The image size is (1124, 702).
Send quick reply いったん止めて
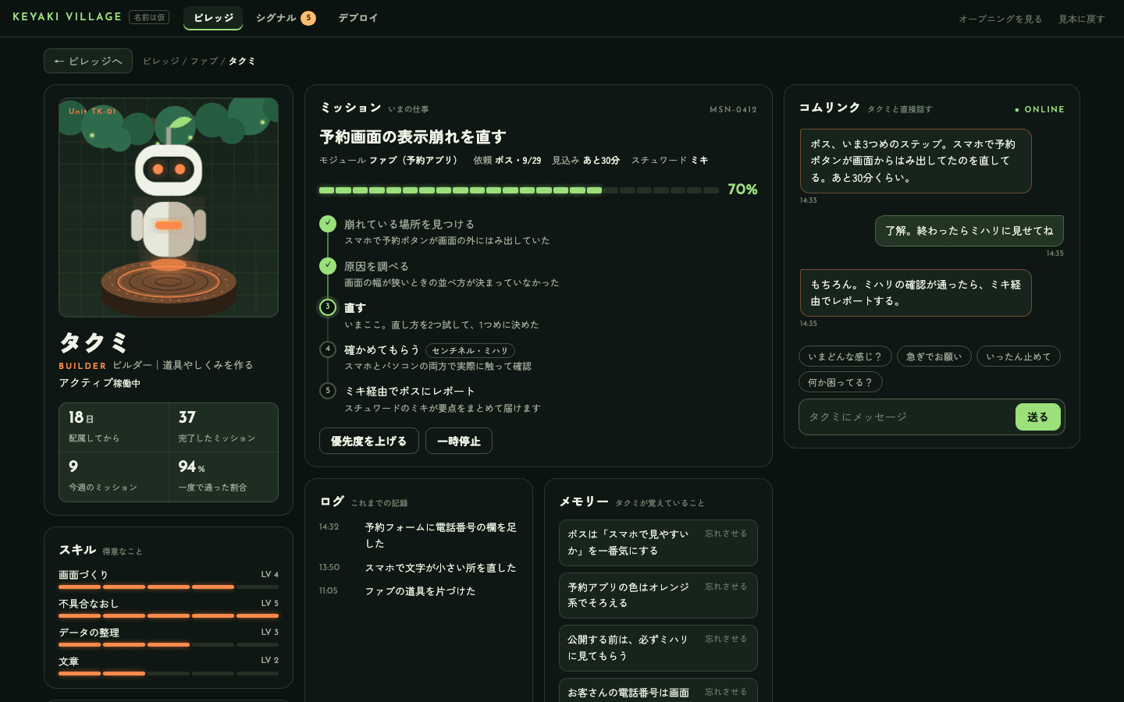click(1019, 356)
